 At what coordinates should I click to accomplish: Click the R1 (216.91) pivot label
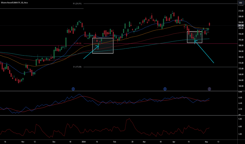77,4
